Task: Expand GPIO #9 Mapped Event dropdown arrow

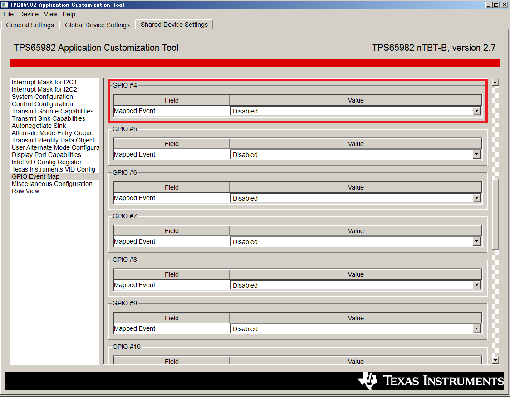Action: [476, 329]
